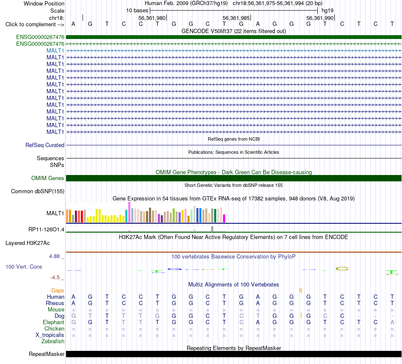Click the Zebrafish alignment row label
402x364 pixels.
click(53, 342)
